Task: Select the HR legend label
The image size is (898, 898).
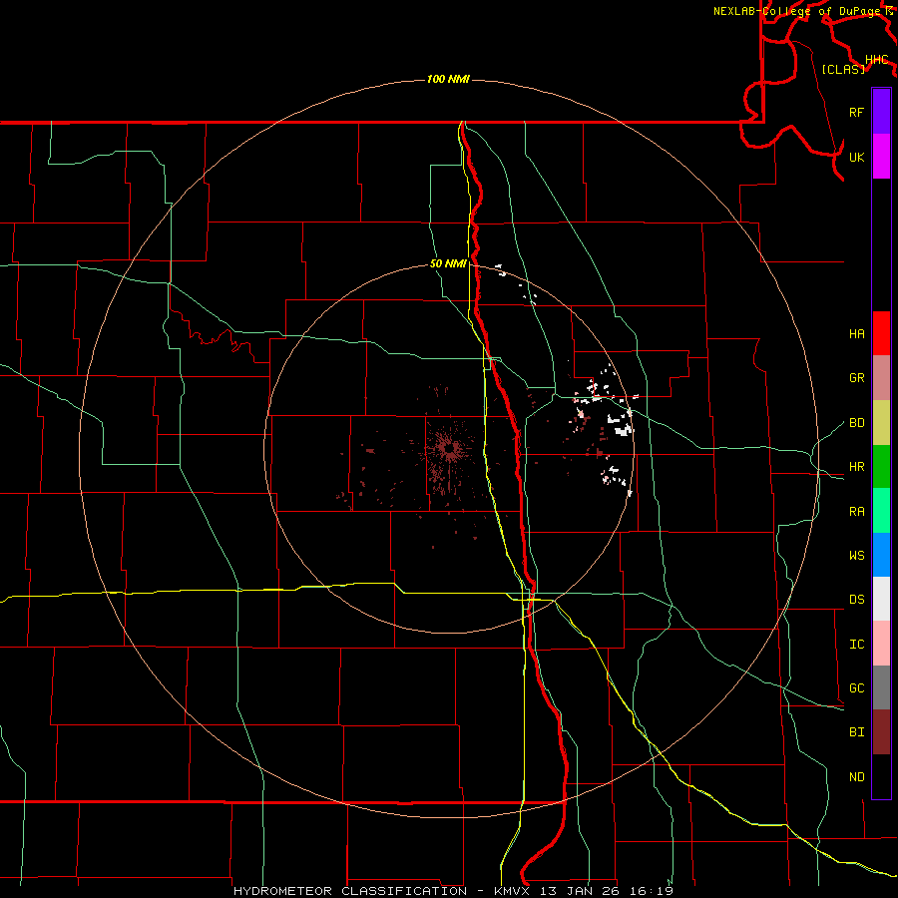Action: (x=856, y=467)
